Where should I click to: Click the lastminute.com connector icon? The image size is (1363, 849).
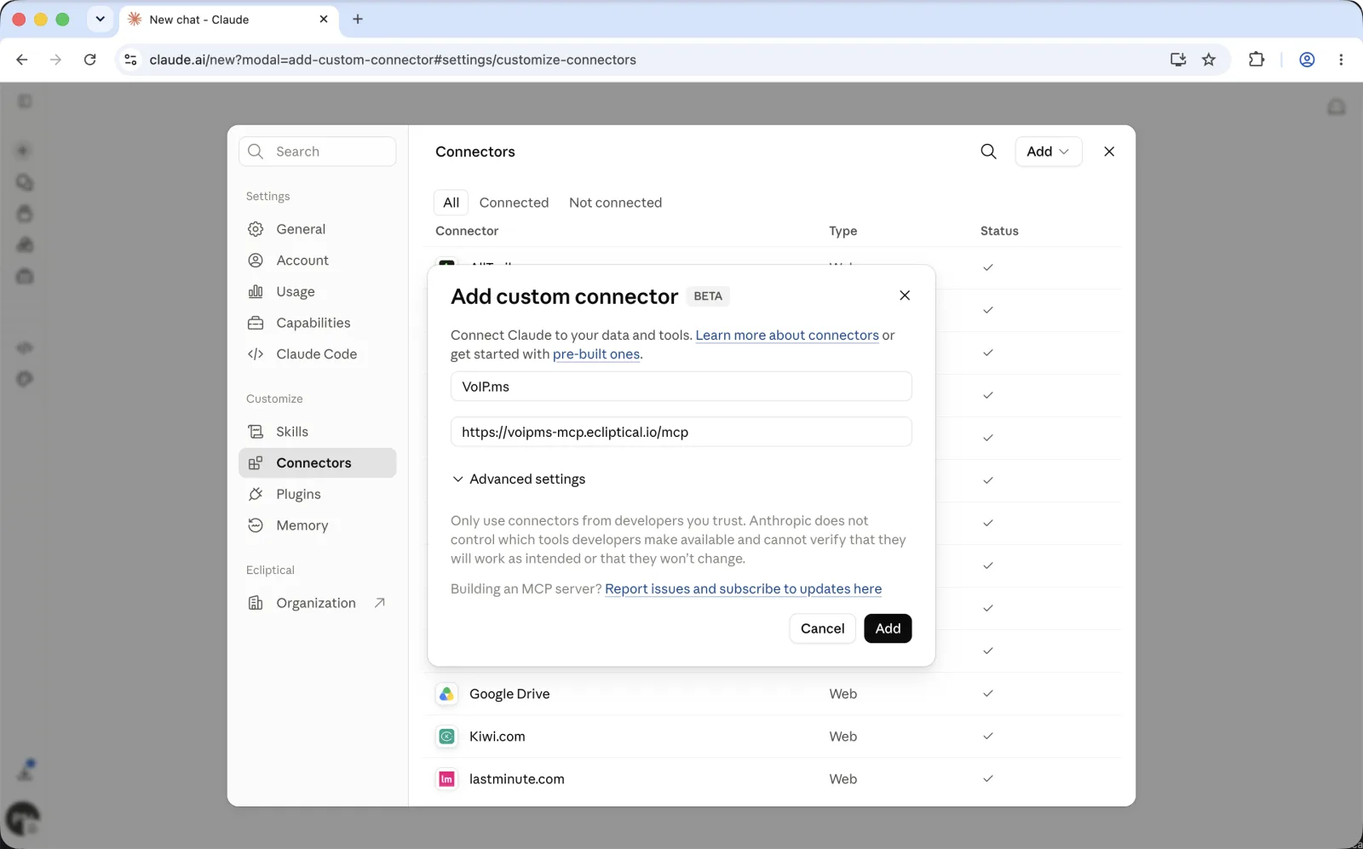pyautogui.click(x=446, y=779)
